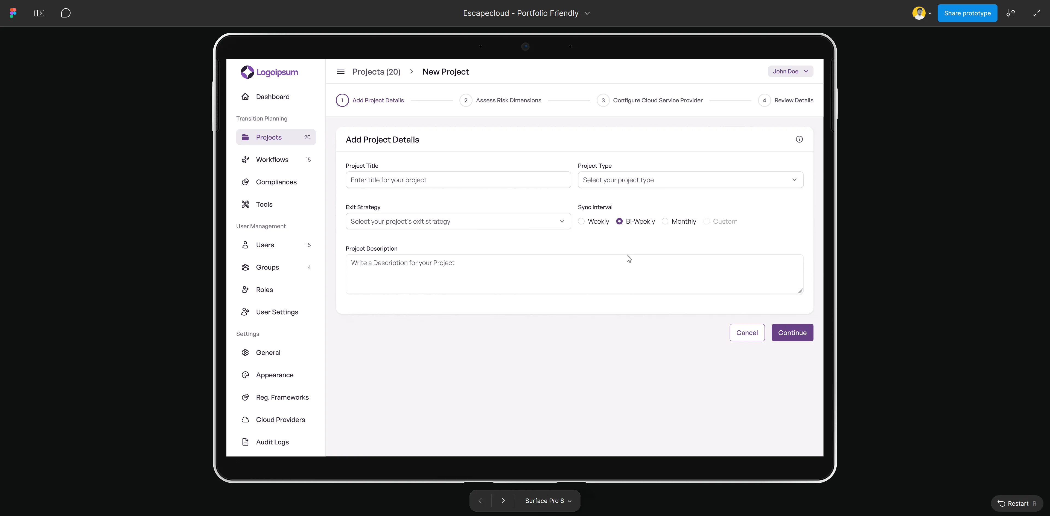
Task: Click the Projects (20) breadcrumb link
Action: [x=376, y=72]
